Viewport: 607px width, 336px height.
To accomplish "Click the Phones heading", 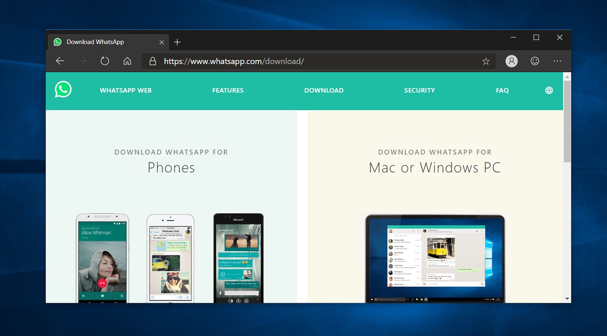I will coord(171,167).
